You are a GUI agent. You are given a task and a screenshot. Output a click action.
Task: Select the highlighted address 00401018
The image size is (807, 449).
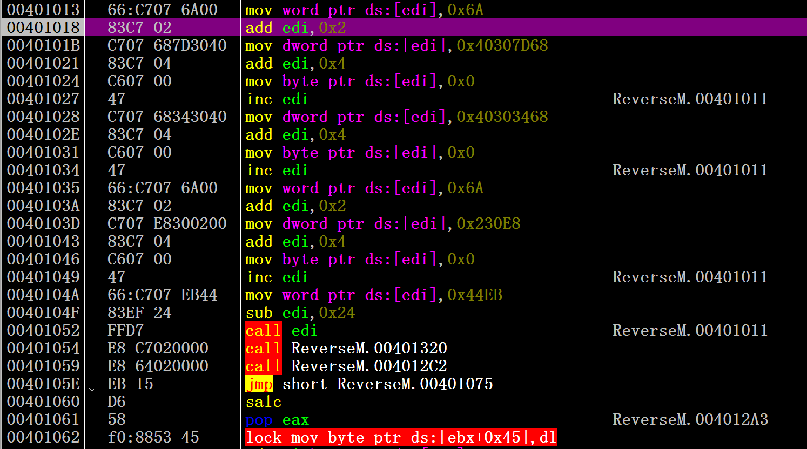(43, 28)
